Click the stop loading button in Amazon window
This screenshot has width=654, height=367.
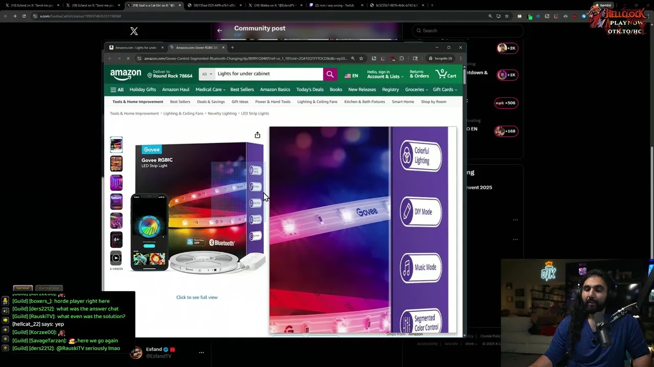(128, 59)
